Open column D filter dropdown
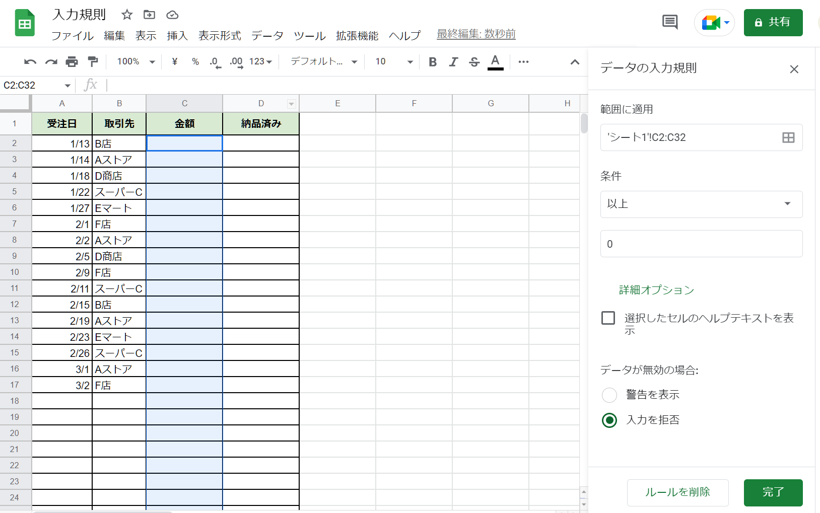Screen dimensions: 820x513 (x=291, y=103)
